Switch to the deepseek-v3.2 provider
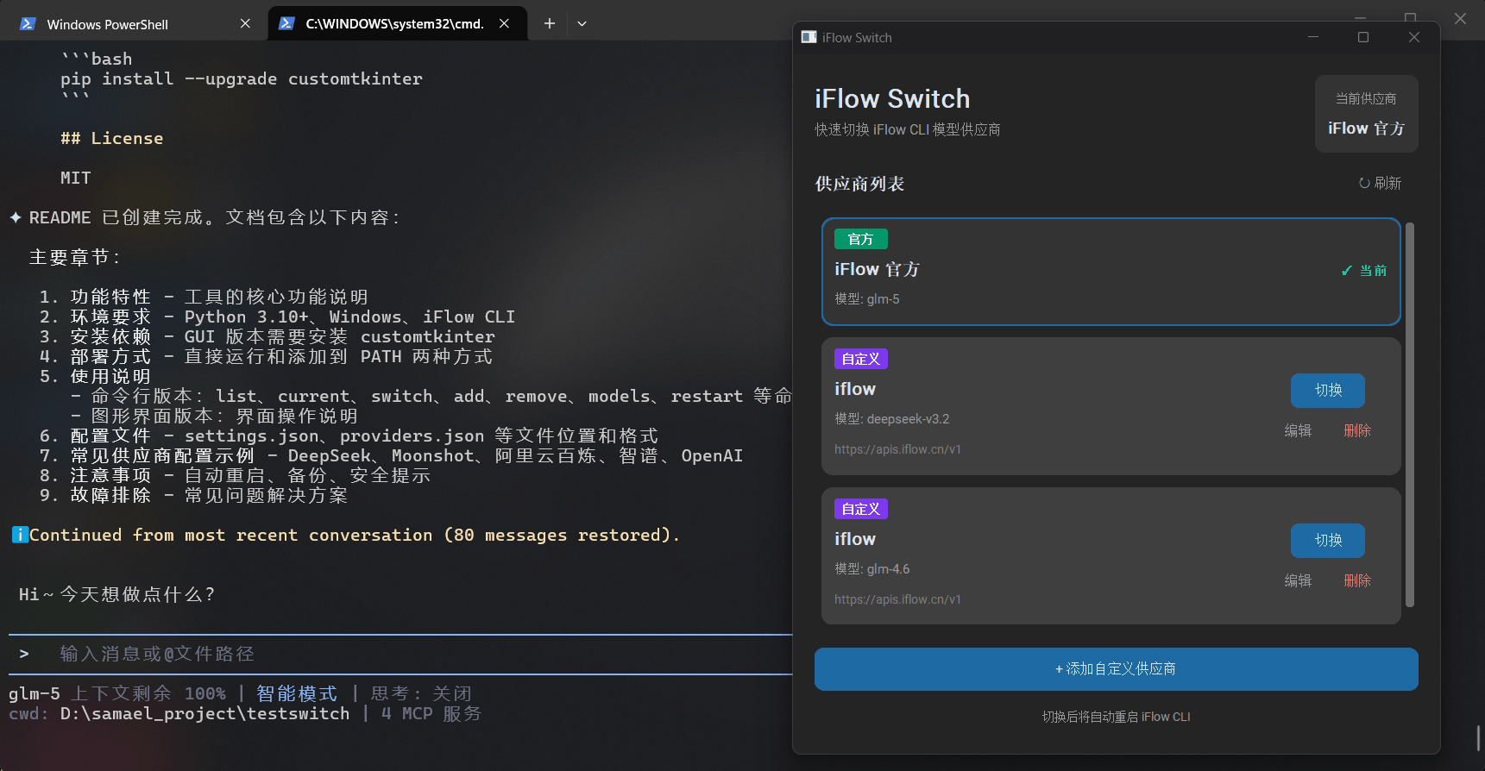1485x771 pixels. point(1327,390)
